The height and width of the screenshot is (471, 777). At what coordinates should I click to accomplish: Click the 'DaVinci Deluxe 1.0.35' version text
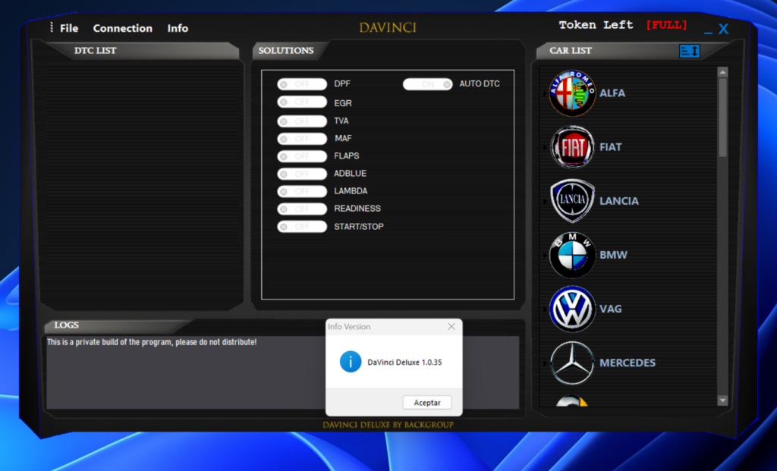click(x=404, y=362)
